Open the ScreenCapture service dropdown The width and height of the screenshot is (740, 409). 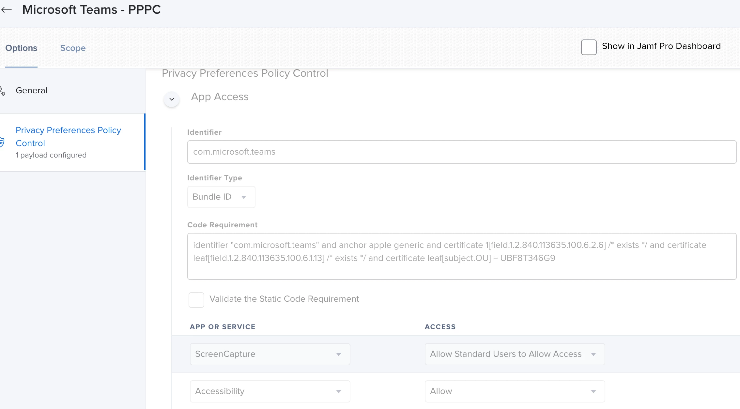270,354
